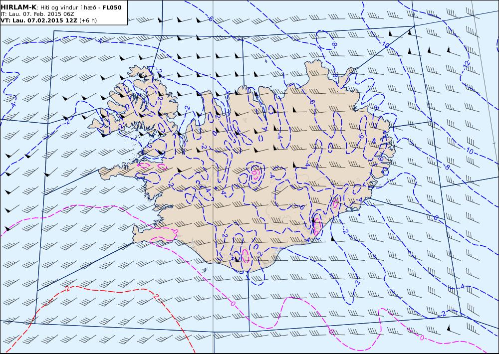This screenshot has width=499, height=354.
Task: Click the "Hiti og vindur í hæð" caption
Action: pos(68,7)
